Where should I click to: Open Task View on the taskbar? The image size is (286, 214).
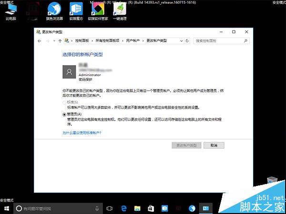tap(110, 209)
